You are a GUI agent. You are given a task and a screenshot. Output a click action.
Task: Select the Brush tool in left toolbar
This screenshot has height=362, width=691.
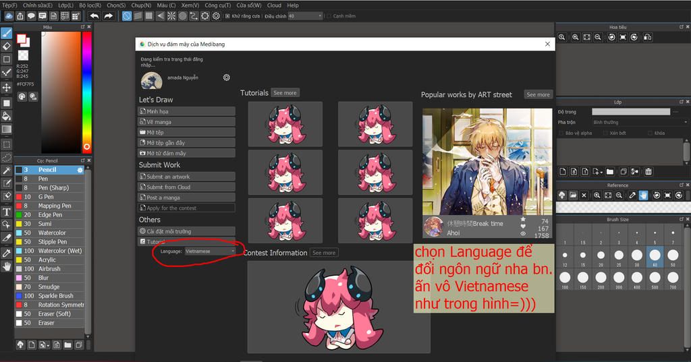tap(6, 33)
